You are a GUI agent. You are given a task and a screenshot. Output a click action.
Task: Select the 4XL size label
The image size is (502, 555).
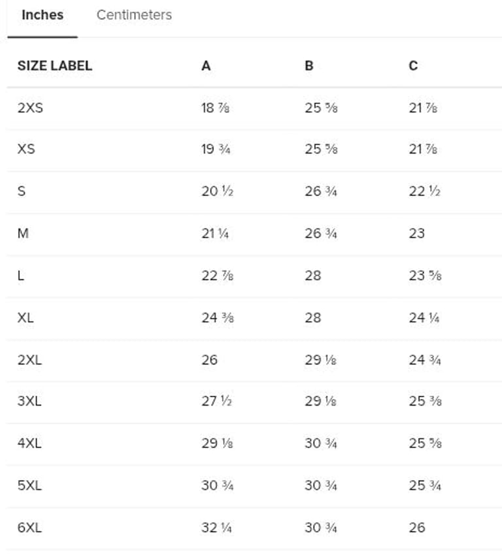pyautogui.click(x=29, y=443)
